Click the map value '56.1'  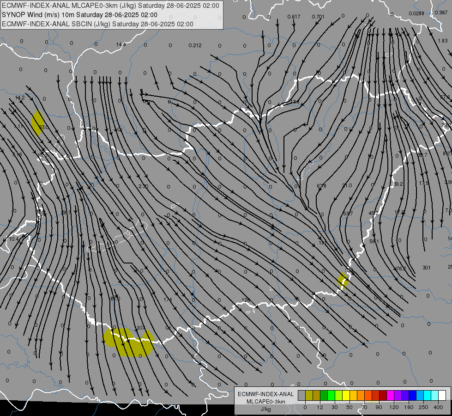[374, 241]
